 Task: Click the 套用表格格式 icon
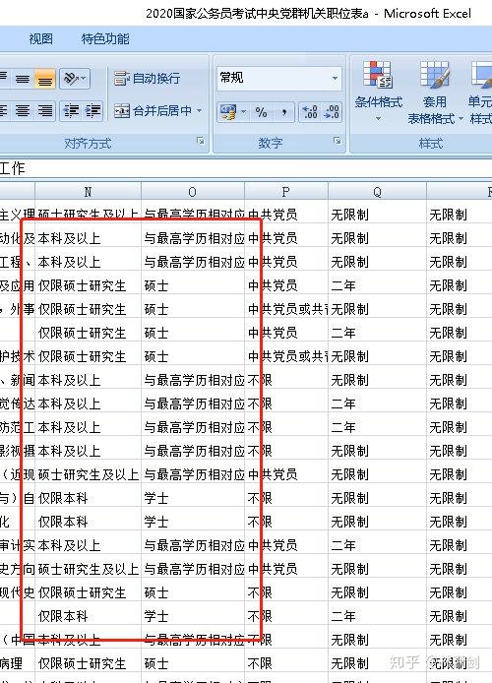point(434,75)
